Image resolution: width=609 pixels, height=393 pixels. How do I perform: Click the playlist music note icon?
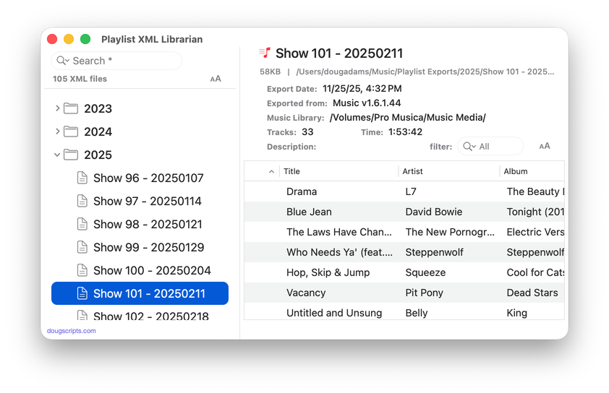265,53
